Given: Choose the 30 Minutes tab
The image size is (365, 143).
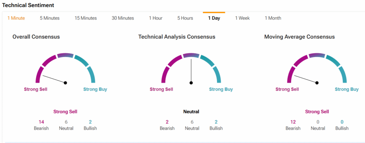Looking at the screenshot, I should coord(123,18).
